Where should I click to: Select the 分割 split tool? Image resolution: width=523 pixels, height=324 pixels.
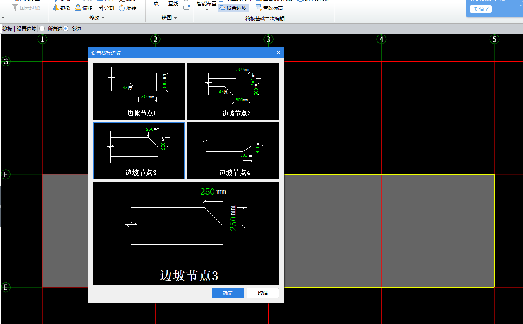tap(106, 8)
